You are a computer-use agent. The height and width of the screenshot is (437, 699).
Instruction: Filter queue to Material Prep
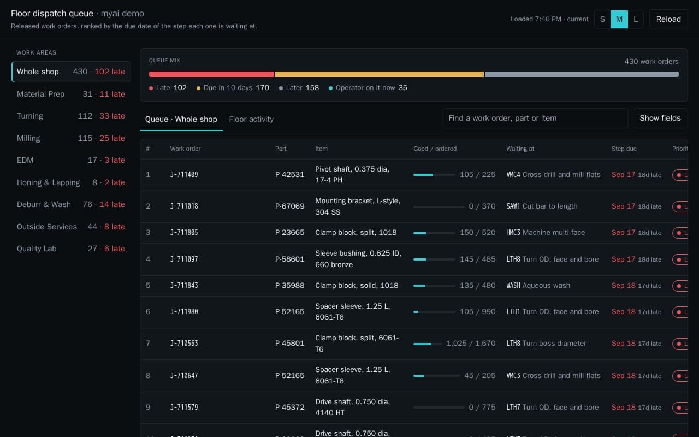click(71, 94)
